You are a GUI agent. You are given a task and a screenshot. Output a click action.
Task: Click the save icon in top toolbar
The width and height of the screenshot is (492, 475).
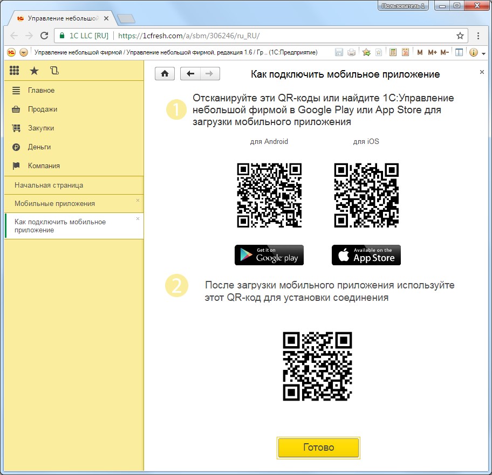coord(339,52)
